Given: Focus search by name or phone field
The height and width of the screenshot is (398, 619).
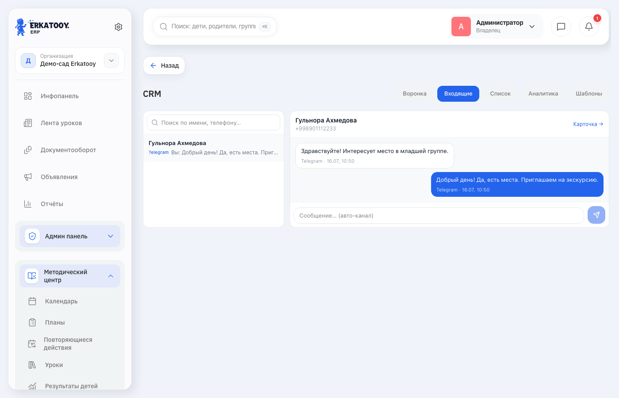Looking at the screenshot, I should tap(214, 122).
